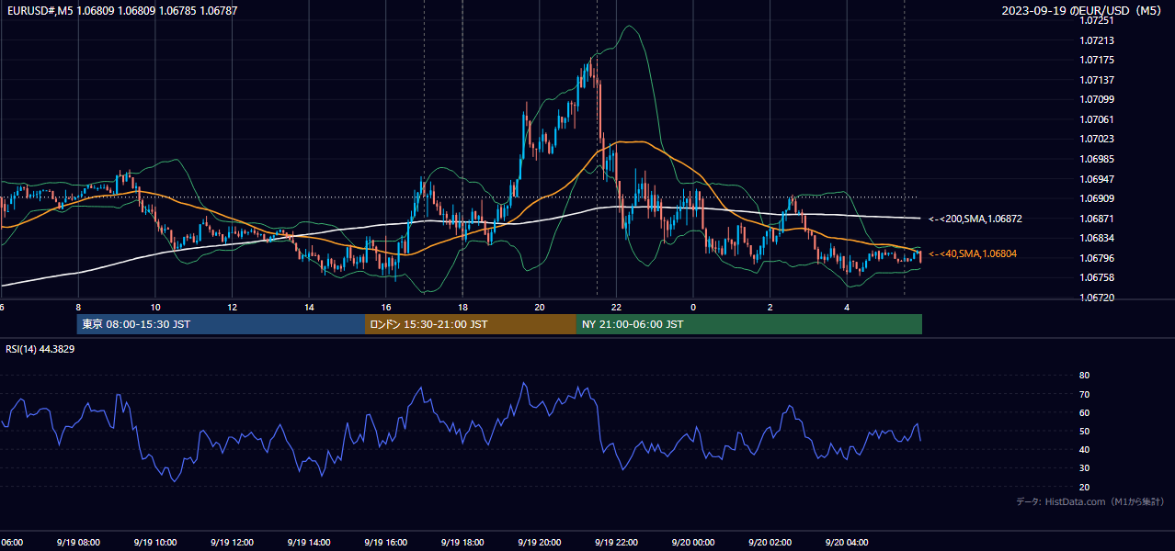Click price level 1.06720 on the axis

1096,298
